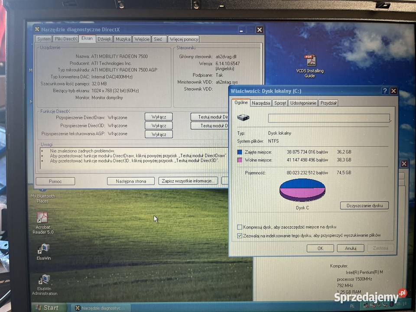The width and height of the screenshot is (416, 312).
Task: Click Wyłącz next to Przyspieszenie teksturowania AGP
Action: click(x=159, y=134)
